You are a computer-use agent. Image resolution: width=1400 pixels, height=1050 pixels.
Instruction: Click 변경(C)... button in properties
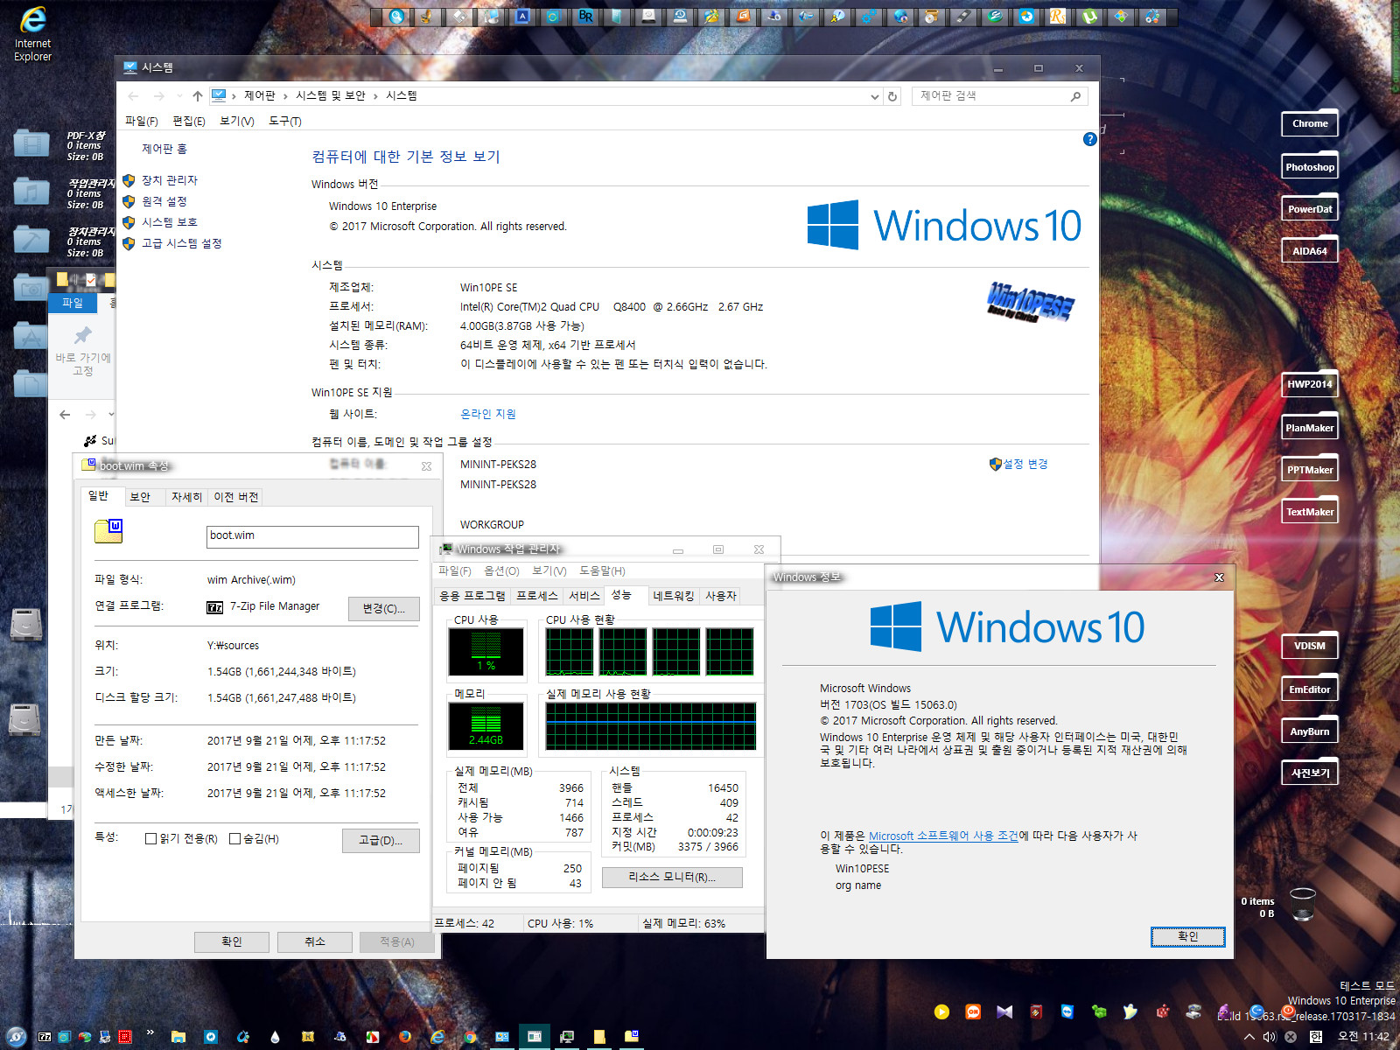(x=383, y=608)
